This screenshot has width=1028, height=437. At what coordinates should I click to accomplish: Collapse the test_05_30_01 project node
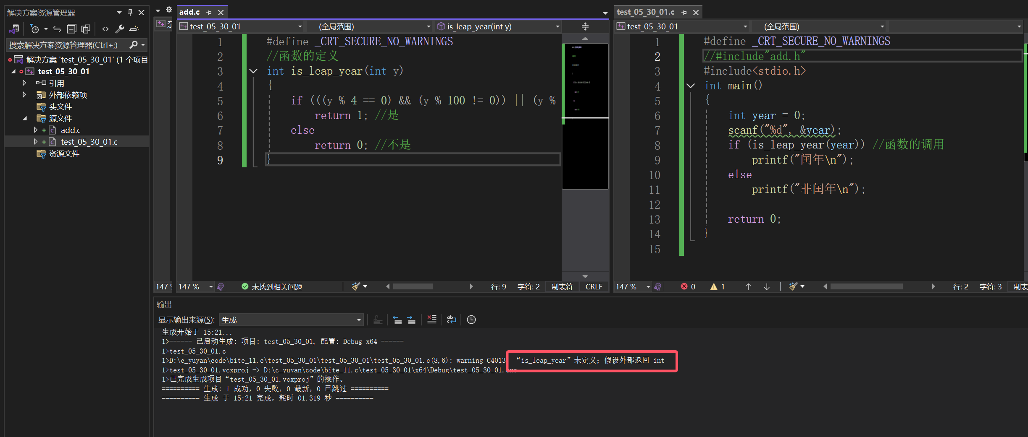click(13, 71)
